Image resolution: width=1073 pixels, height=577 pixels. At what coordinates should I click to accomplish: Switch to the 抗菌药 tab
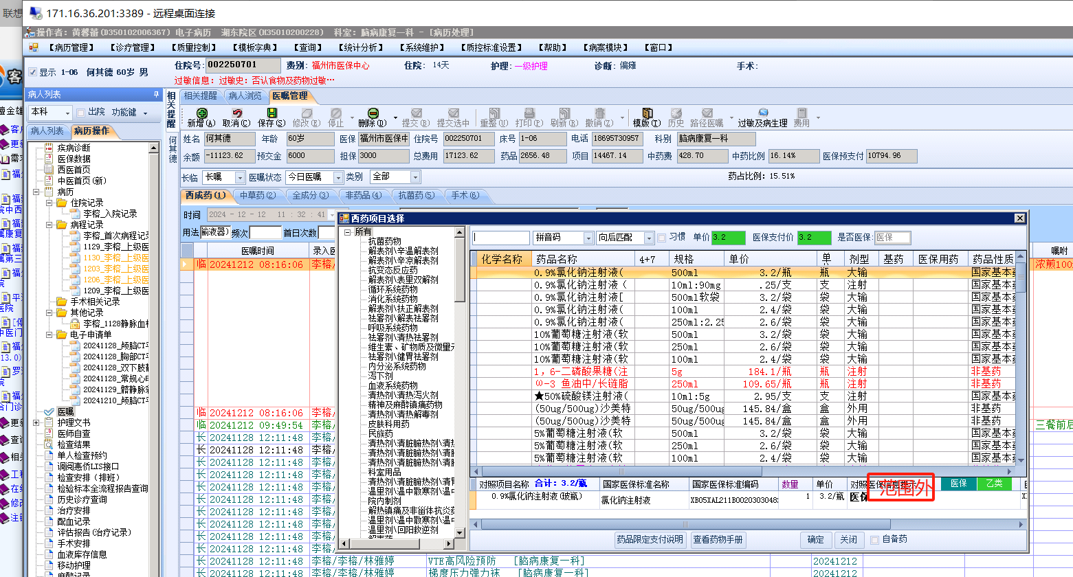tap(417, 196)
